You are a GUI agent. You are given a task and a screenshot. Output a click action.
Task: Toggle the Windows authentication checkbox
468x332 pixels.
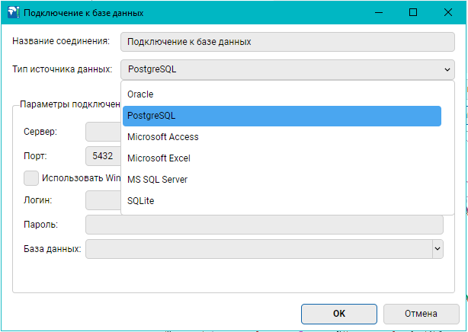[x=31, y=178]
